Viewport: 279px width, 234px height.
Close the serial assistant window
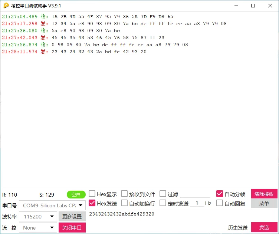(270, 6)
